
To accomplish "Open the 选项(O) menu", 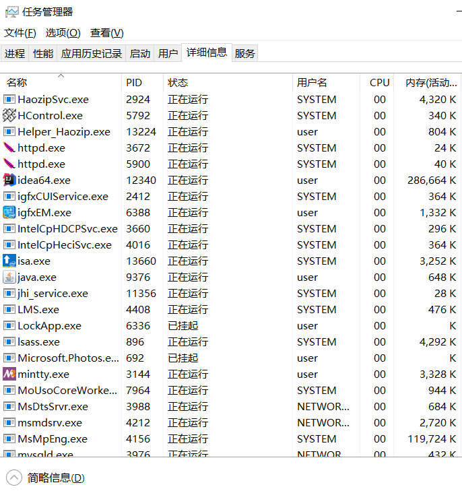I will coord(63,33).
